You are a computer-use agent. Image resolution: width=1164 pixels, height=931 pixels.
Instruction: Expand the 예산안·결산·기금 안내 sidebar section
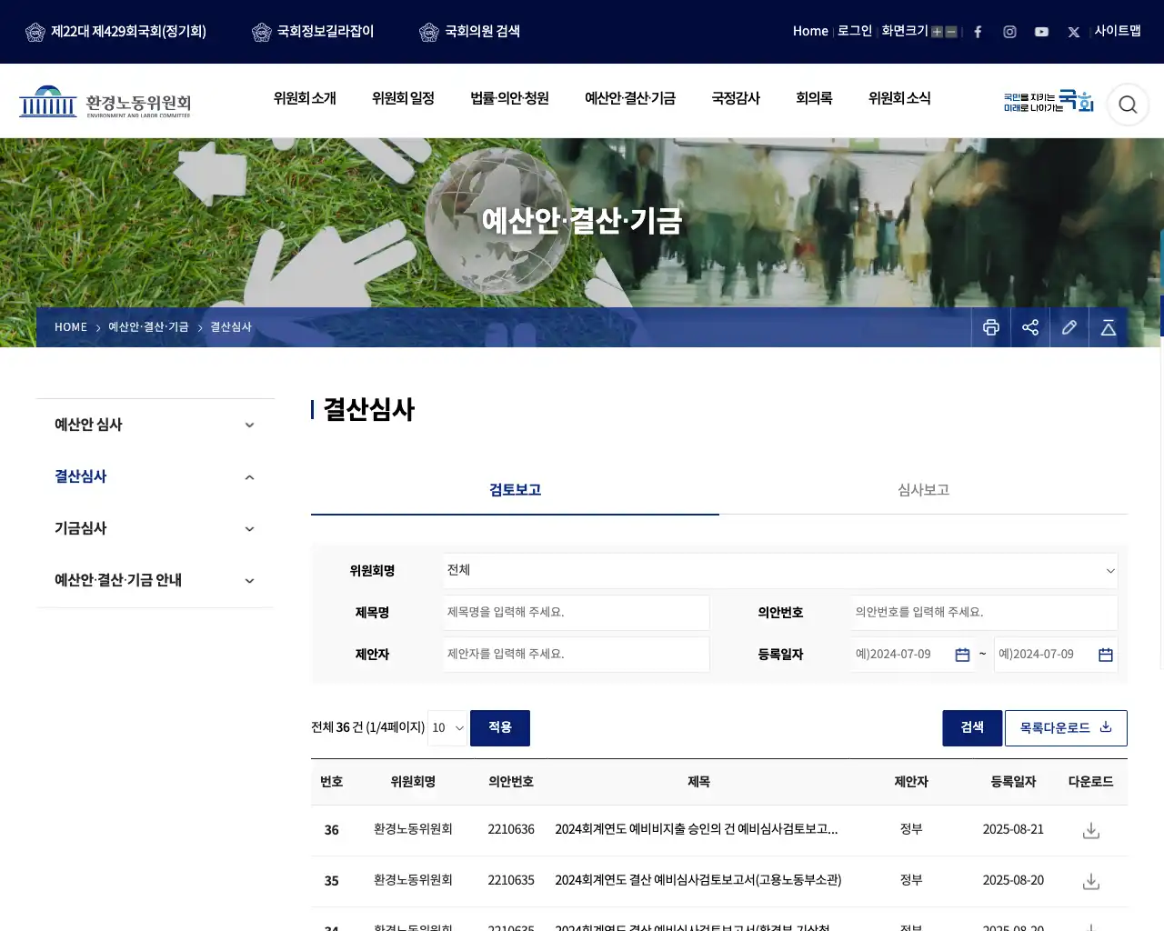tap(155, 580)
